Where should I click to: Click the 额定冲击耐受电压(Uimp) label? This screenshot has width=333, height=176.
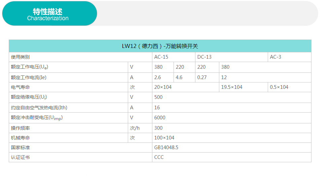pos(37,118)
